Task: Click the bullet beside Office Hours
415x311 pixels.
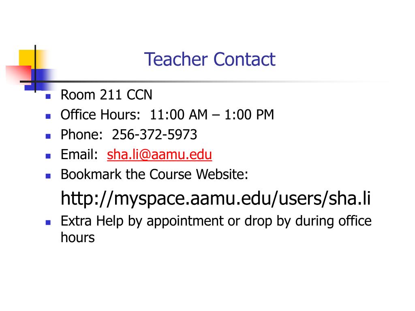Action: 48,116
